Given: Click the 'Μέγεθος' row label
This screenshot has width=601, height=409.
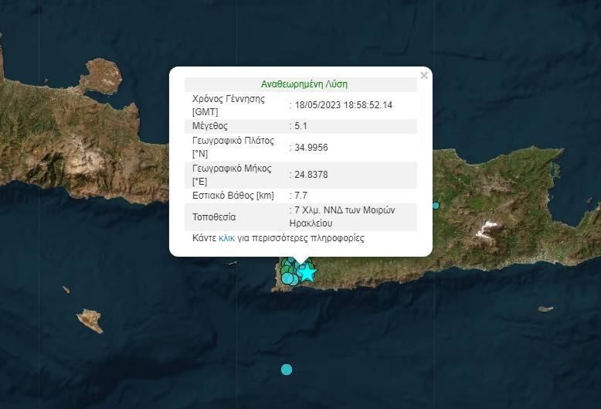Looking at the screenshot, I should tap(210, 126).
